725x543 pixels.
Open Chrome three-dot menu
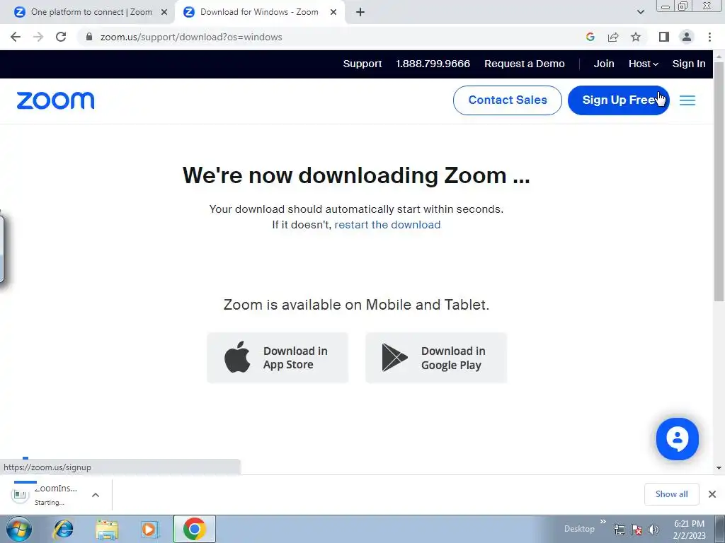click(x=709, y=37)
